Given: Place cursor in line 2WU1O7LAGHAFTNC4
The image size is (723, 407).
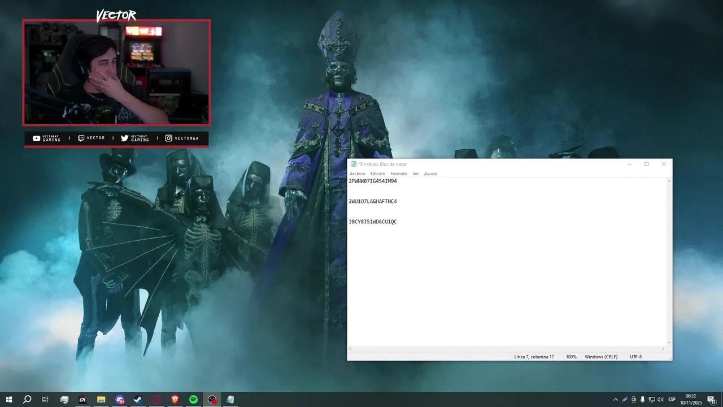Looking at the screenshot, I should point(373,201).
